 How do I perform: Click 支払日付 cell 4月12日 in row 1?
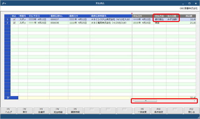click(x=143, y=20)
